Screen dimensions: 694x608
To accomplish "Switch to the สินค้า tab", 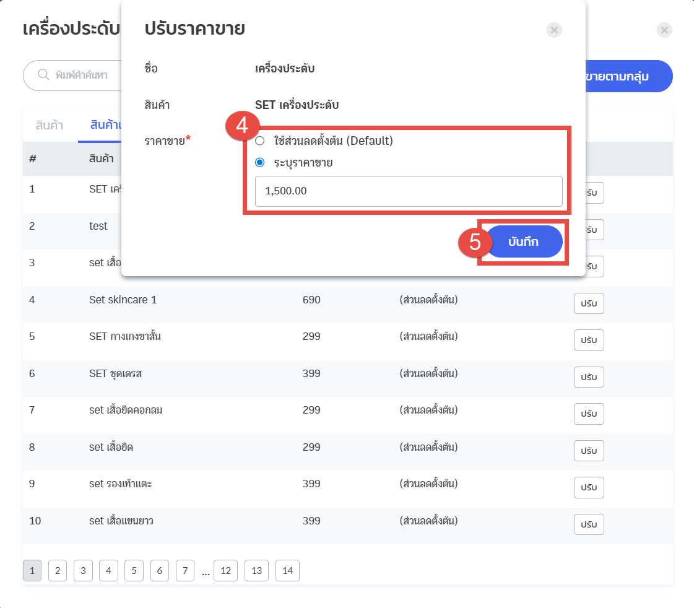I will (50, 124).
